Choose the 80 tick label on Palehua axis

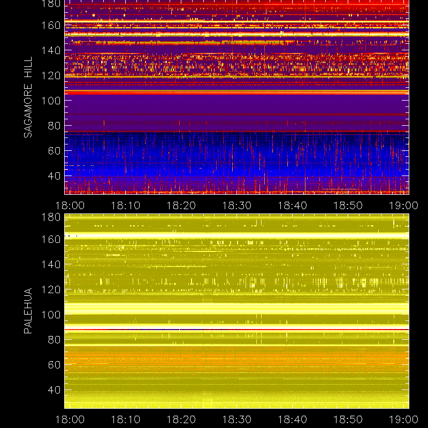pyautogui.click(x=54, y=340)
